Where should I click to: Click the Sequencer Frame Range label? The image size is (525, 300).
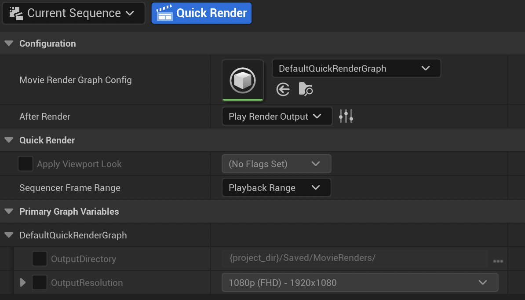tap(70, 188)
